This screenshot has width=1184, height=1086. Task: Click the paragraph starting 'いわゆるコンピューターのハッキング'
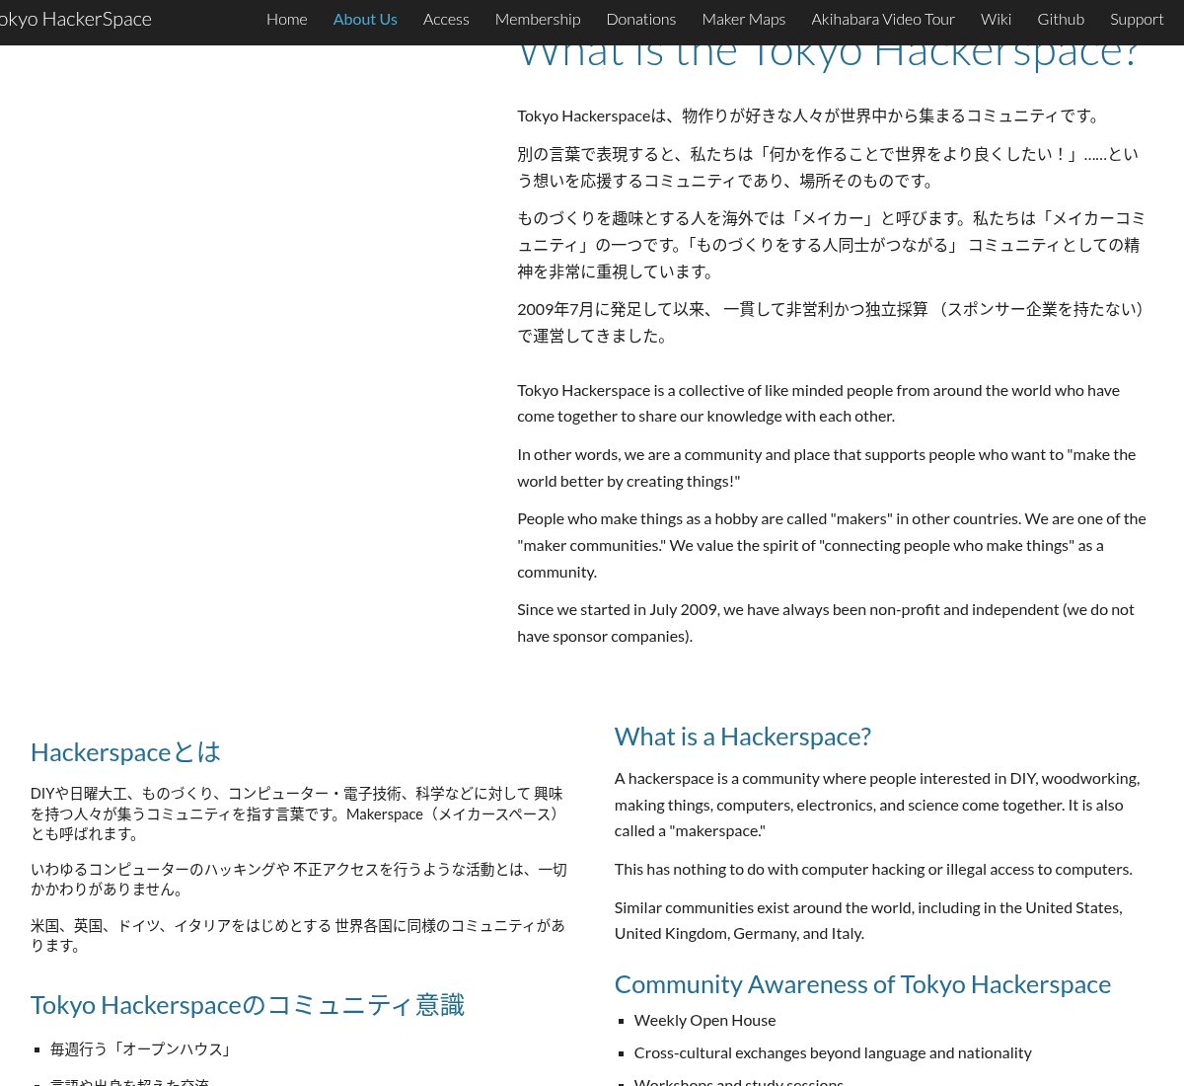[x=299, y=879]
